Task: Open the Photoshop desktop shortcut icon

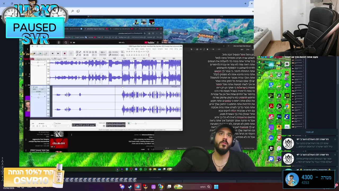Action: tap(279, 116)
